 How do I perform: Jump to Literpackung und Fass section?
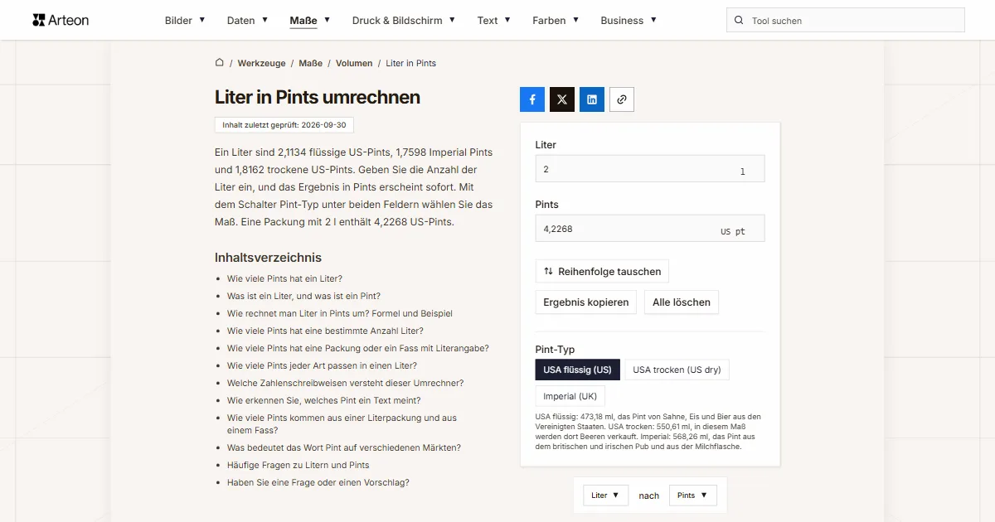342,424
